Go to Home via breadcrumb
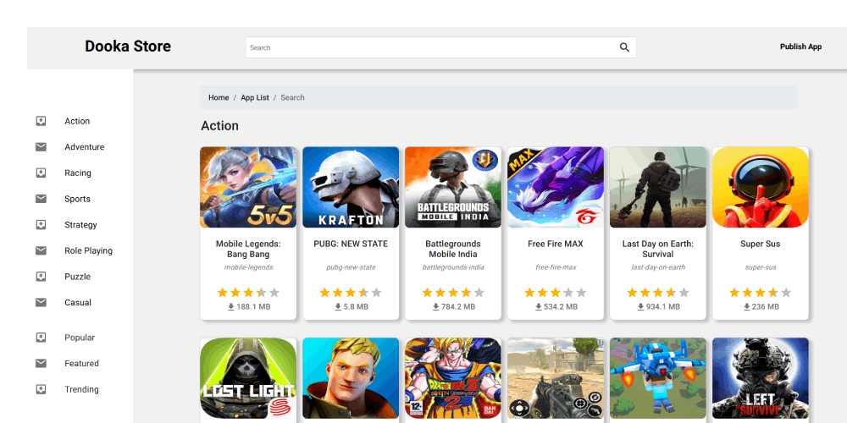 (219, 97)
